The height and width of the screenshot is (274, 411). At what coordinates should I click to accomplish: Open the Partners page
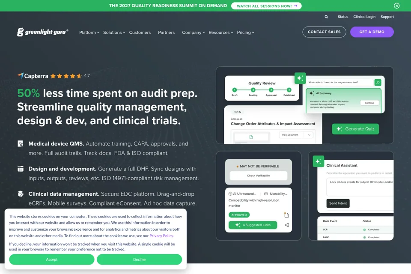(166, 33)
